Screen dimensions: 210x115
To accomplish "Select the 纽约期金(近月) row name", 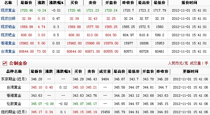I will 14,112.
